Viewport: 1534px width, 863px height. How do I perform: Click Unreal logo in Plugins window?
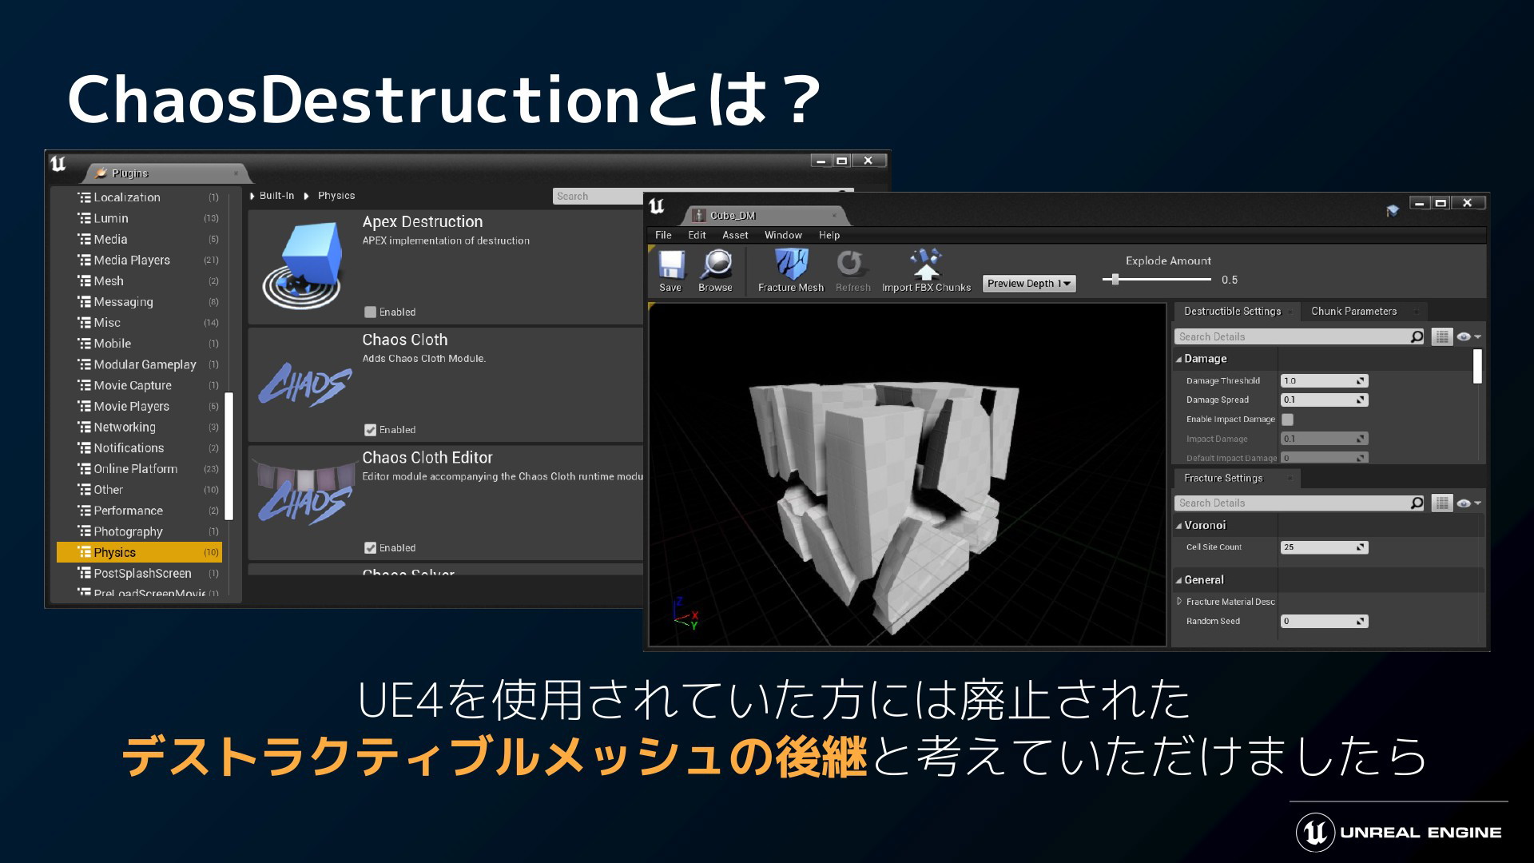point(58,164)
